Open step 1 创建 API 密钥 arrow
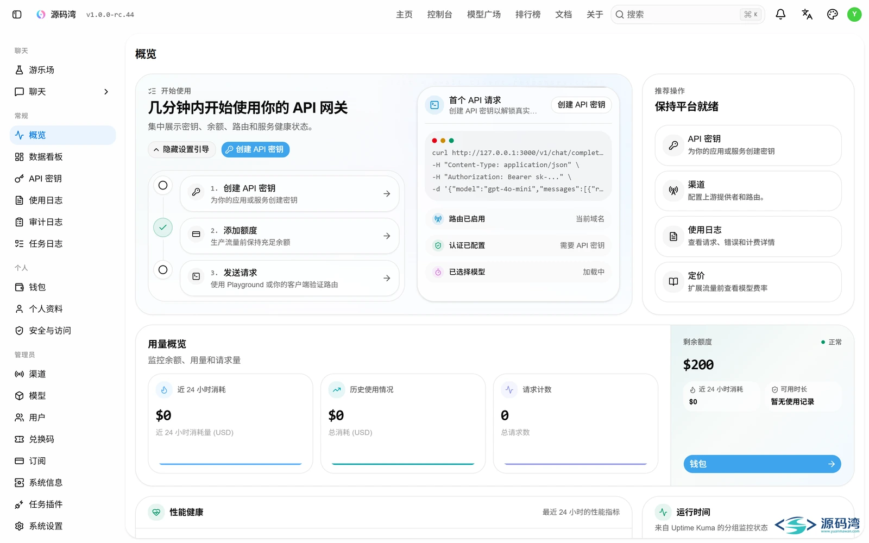Screen dimensions: 869x543 click(x=387, y=194)
